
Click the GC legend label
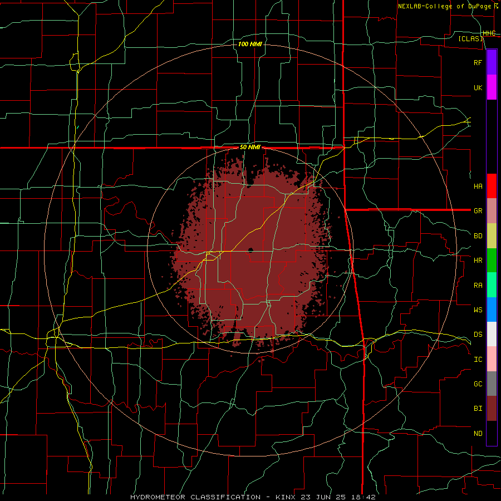tap(478, 384)
